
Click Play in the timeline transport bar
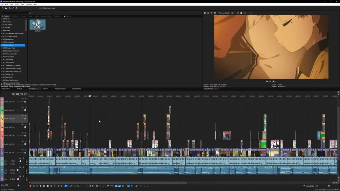41,186
